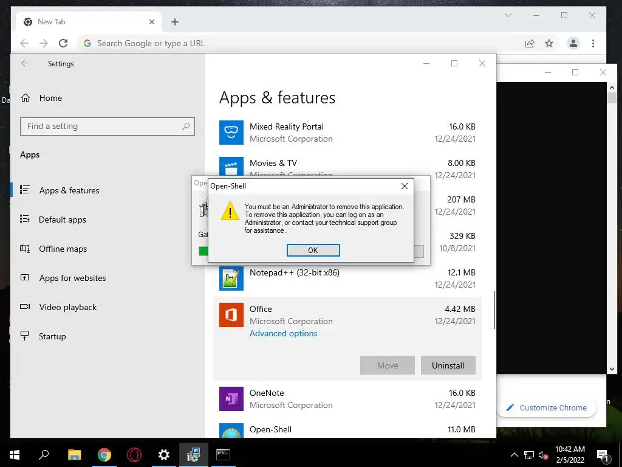
Task: Select the Open-Shell entry in app list
Action: click(x=347, y=430)
